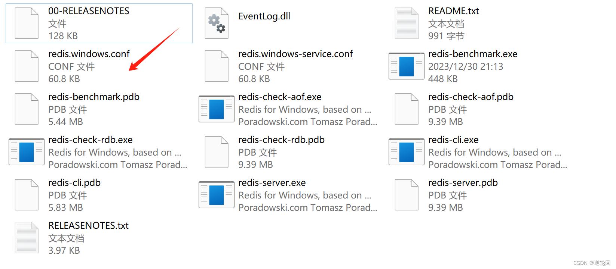The width and height of the screenshot is (616, 269).
Task: Click the 991 字节 size under README.txt
Action: pyautogui.click(x=446, y=36)
